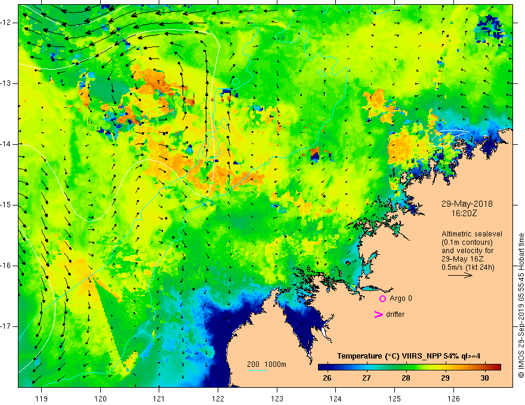This screenshot has height=405, width=525.
Task: Click the colorbar tick label '27'
Action: pos(366,378)
